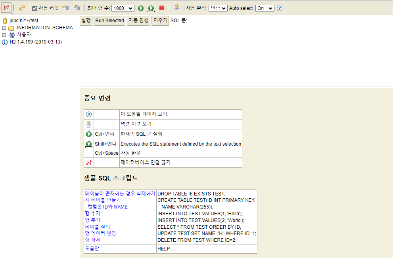Click the info icon beside H2 1.4.199
The height and width of the screenshot is (258, 393).
4,42
